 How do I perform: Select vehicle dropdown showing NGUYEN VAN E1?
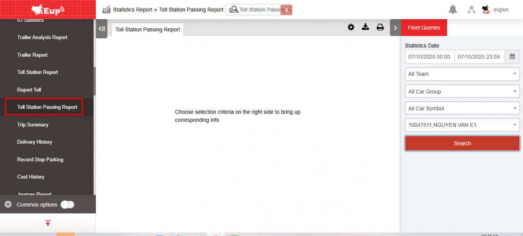click(x=462, y=125)
